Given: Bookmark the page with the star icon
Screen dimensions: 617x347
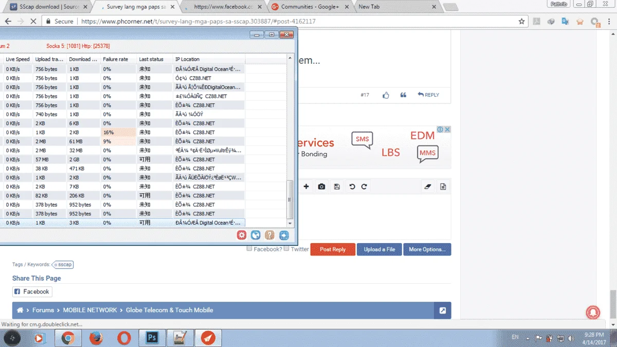Looking at the screenshot, I should pyautogui.click(x=521, y=22).
